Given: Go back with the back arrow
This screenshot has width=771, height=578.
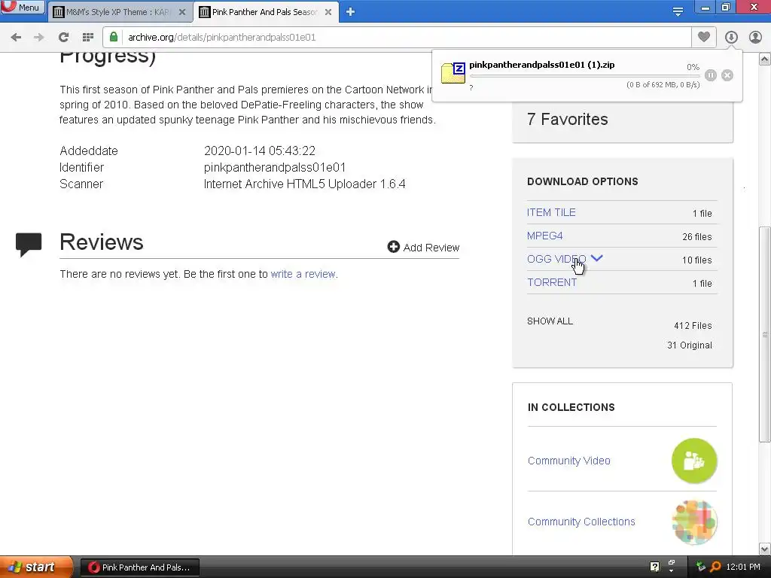Looking at the screenshot, I should coord(16,38).
